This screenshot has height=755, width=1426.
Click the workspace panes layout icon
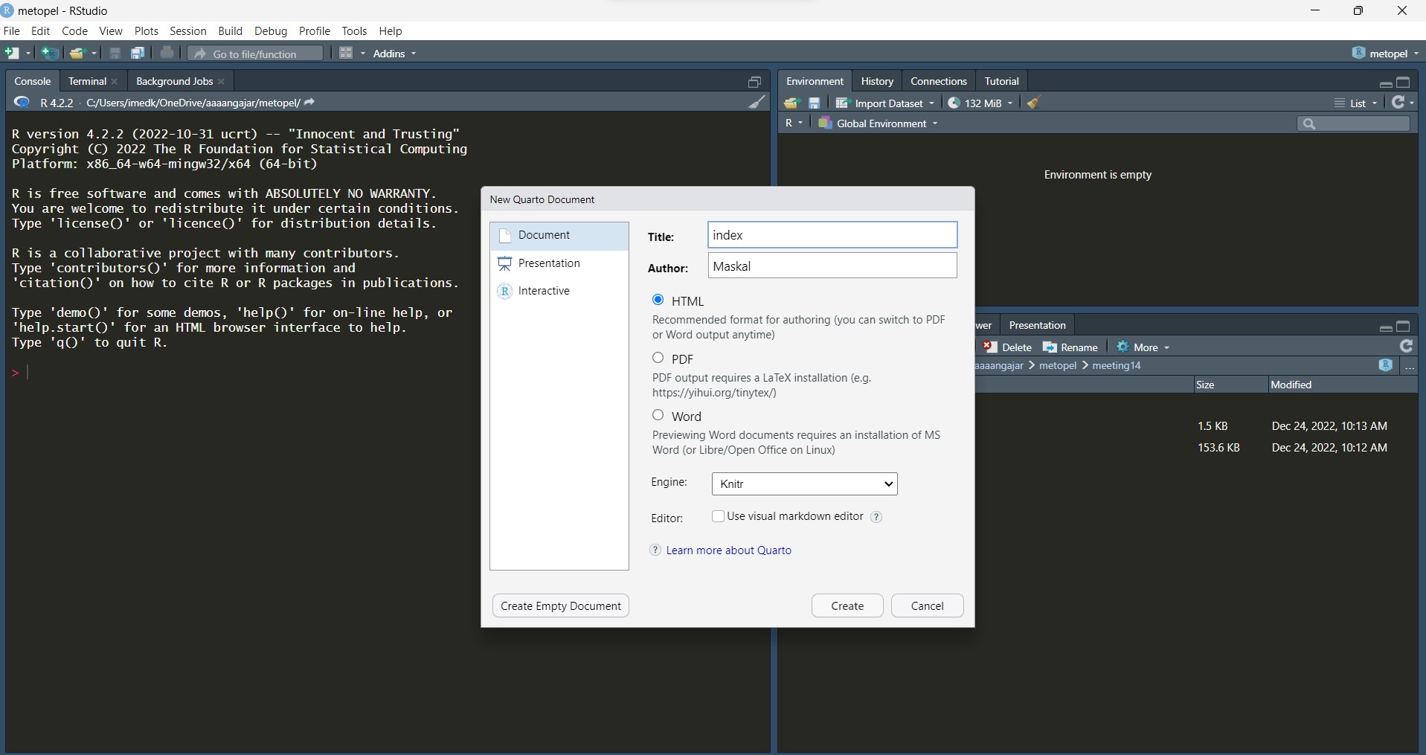(346, 54)
